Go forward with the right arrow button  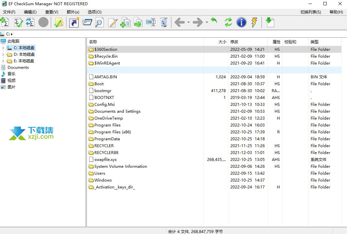pyautogui.click(x=198, y=22)
